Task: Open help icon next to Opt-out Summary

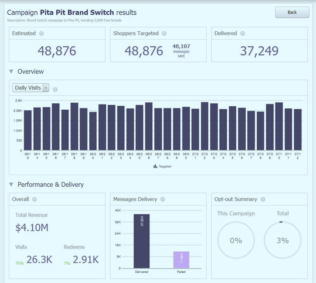Action: (263, 199)
